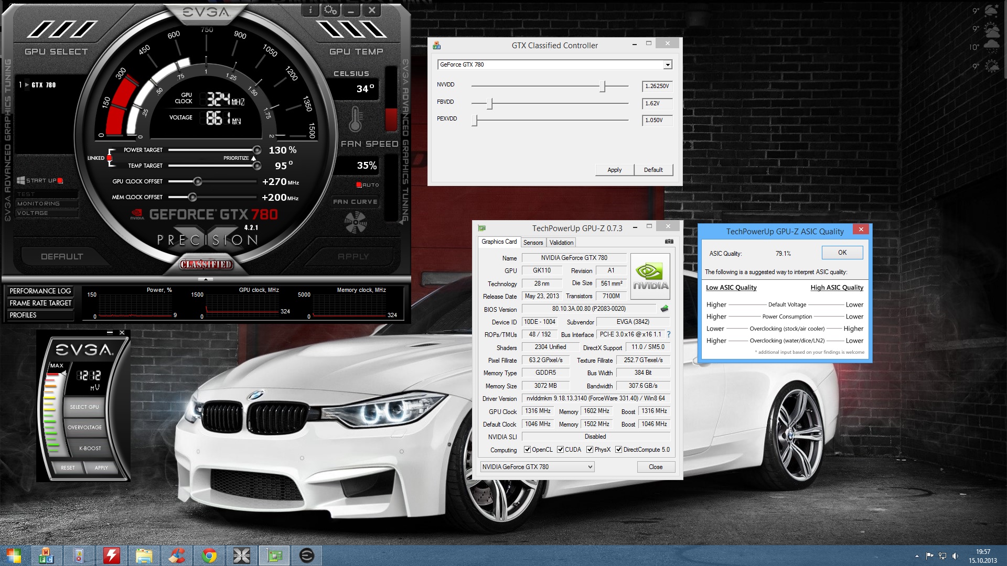Click Select GPU in the EVGA voltage tool

(x=84, y=407)
